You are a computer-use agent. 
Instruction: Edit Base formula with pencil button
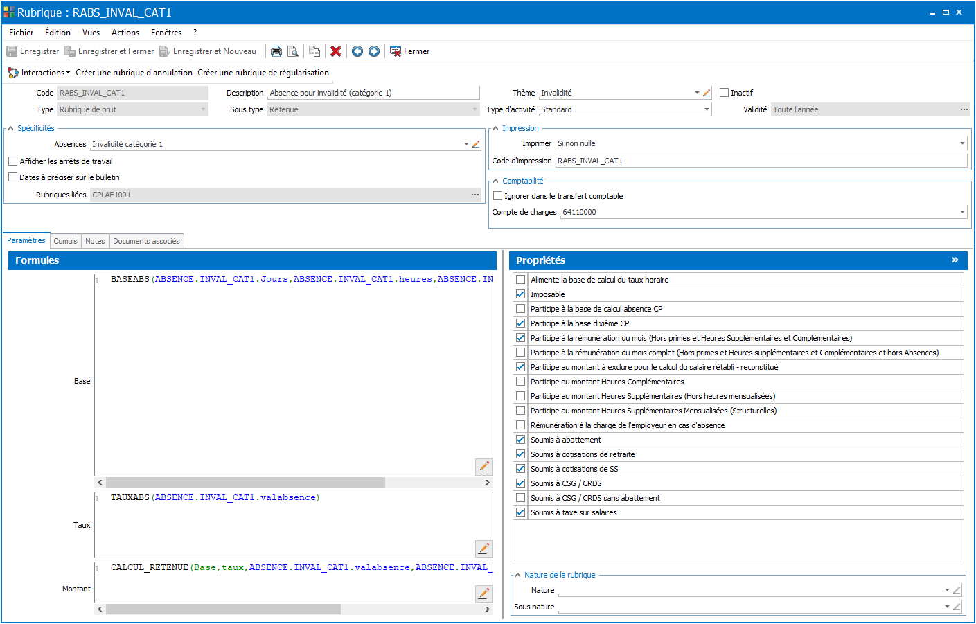[x=483, y=467]
